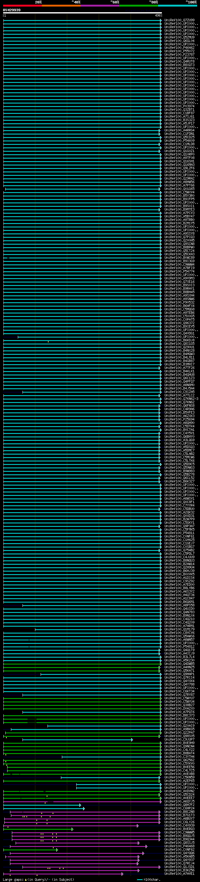
Task: Select the UniRef100_P54774 hit label
Action: [x=179, y=272]
